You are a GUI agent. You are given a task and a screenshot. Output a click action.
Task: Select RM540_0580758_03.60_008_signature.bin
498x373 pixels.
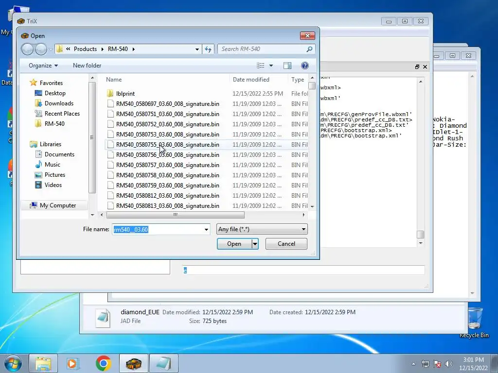167,175
